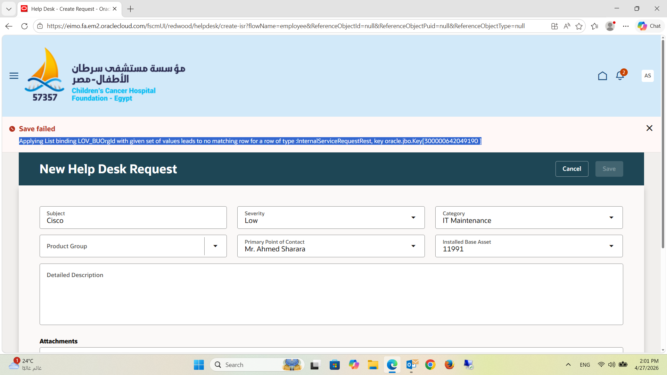Open Firefox from taskbar
The width and height of the screenshot is (667, 375).
click(x=449, y=365)
